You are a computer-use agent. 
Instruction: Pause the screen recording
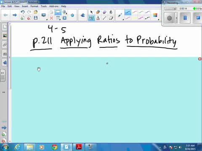(185, 18)
